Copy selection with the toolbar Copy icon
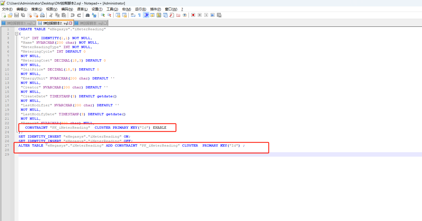This screenshot has height=221, width=422. (x=57, y=15)
